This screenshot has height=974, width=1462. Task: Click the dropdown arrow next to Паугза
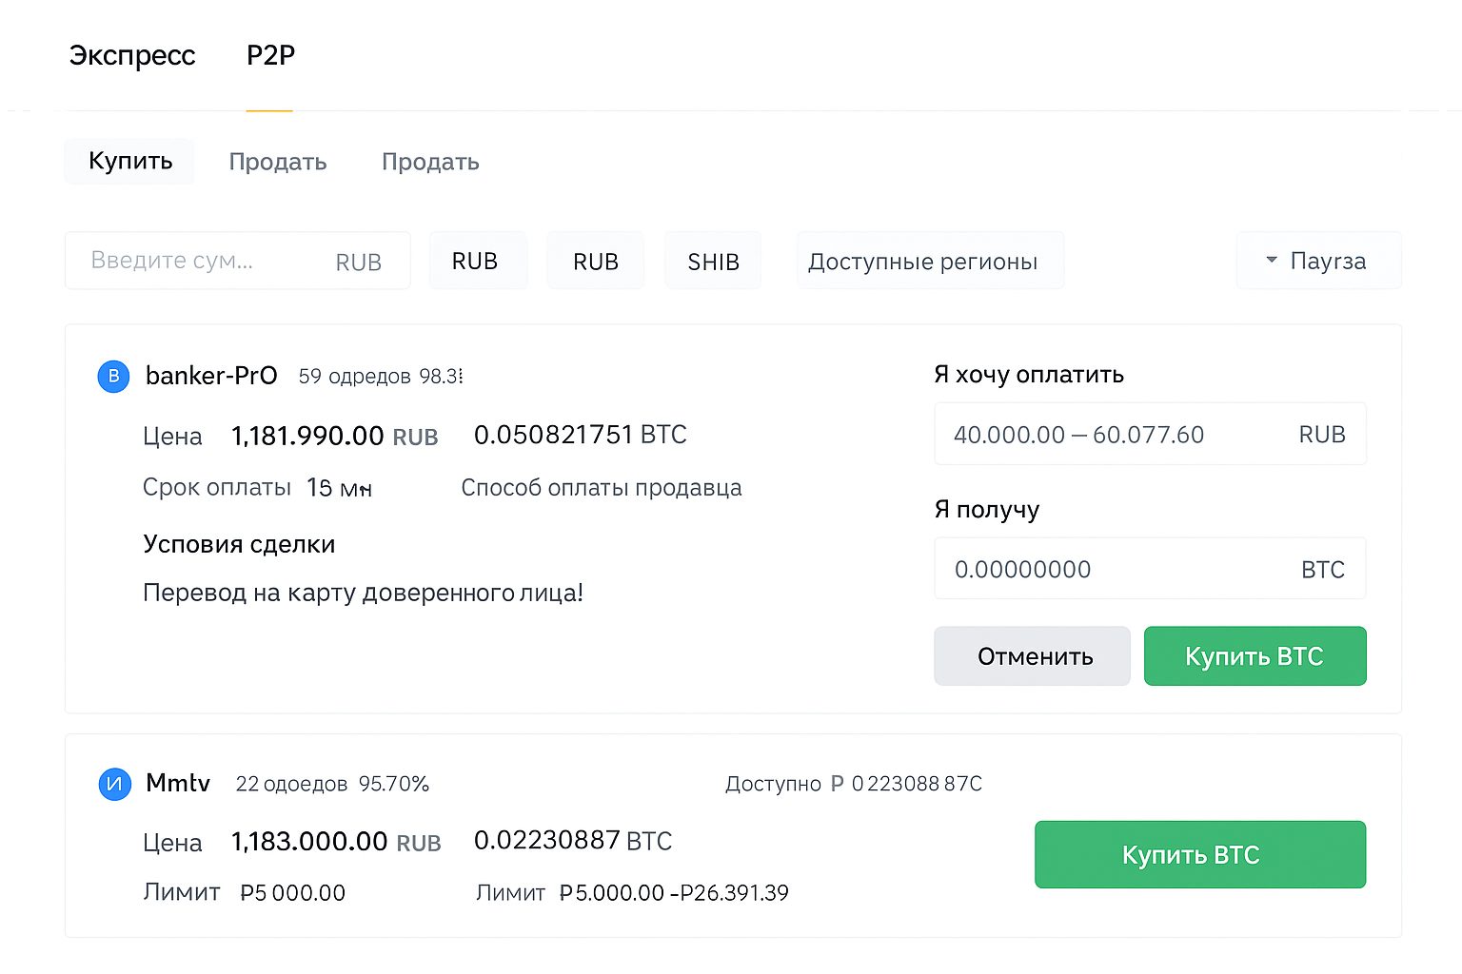click(x=1270, y=260)
